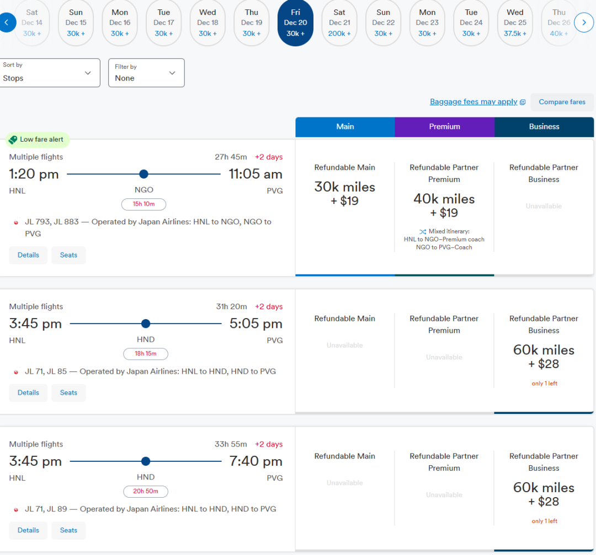Screen dimensions: 596x555
Task: Select the Wed Dec 25 date tab
Action: point(515,23)
